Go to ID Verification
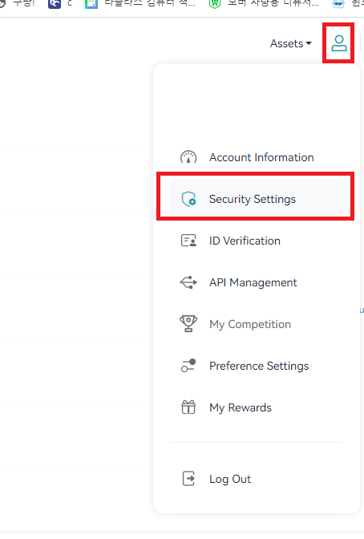The image size is (364, 539). click(x=257, y=241)
